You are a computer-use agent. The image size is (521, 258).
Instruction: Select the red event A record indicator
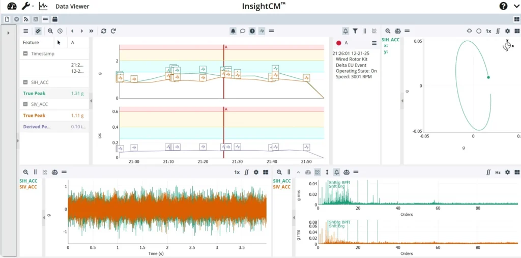[338, 43]
